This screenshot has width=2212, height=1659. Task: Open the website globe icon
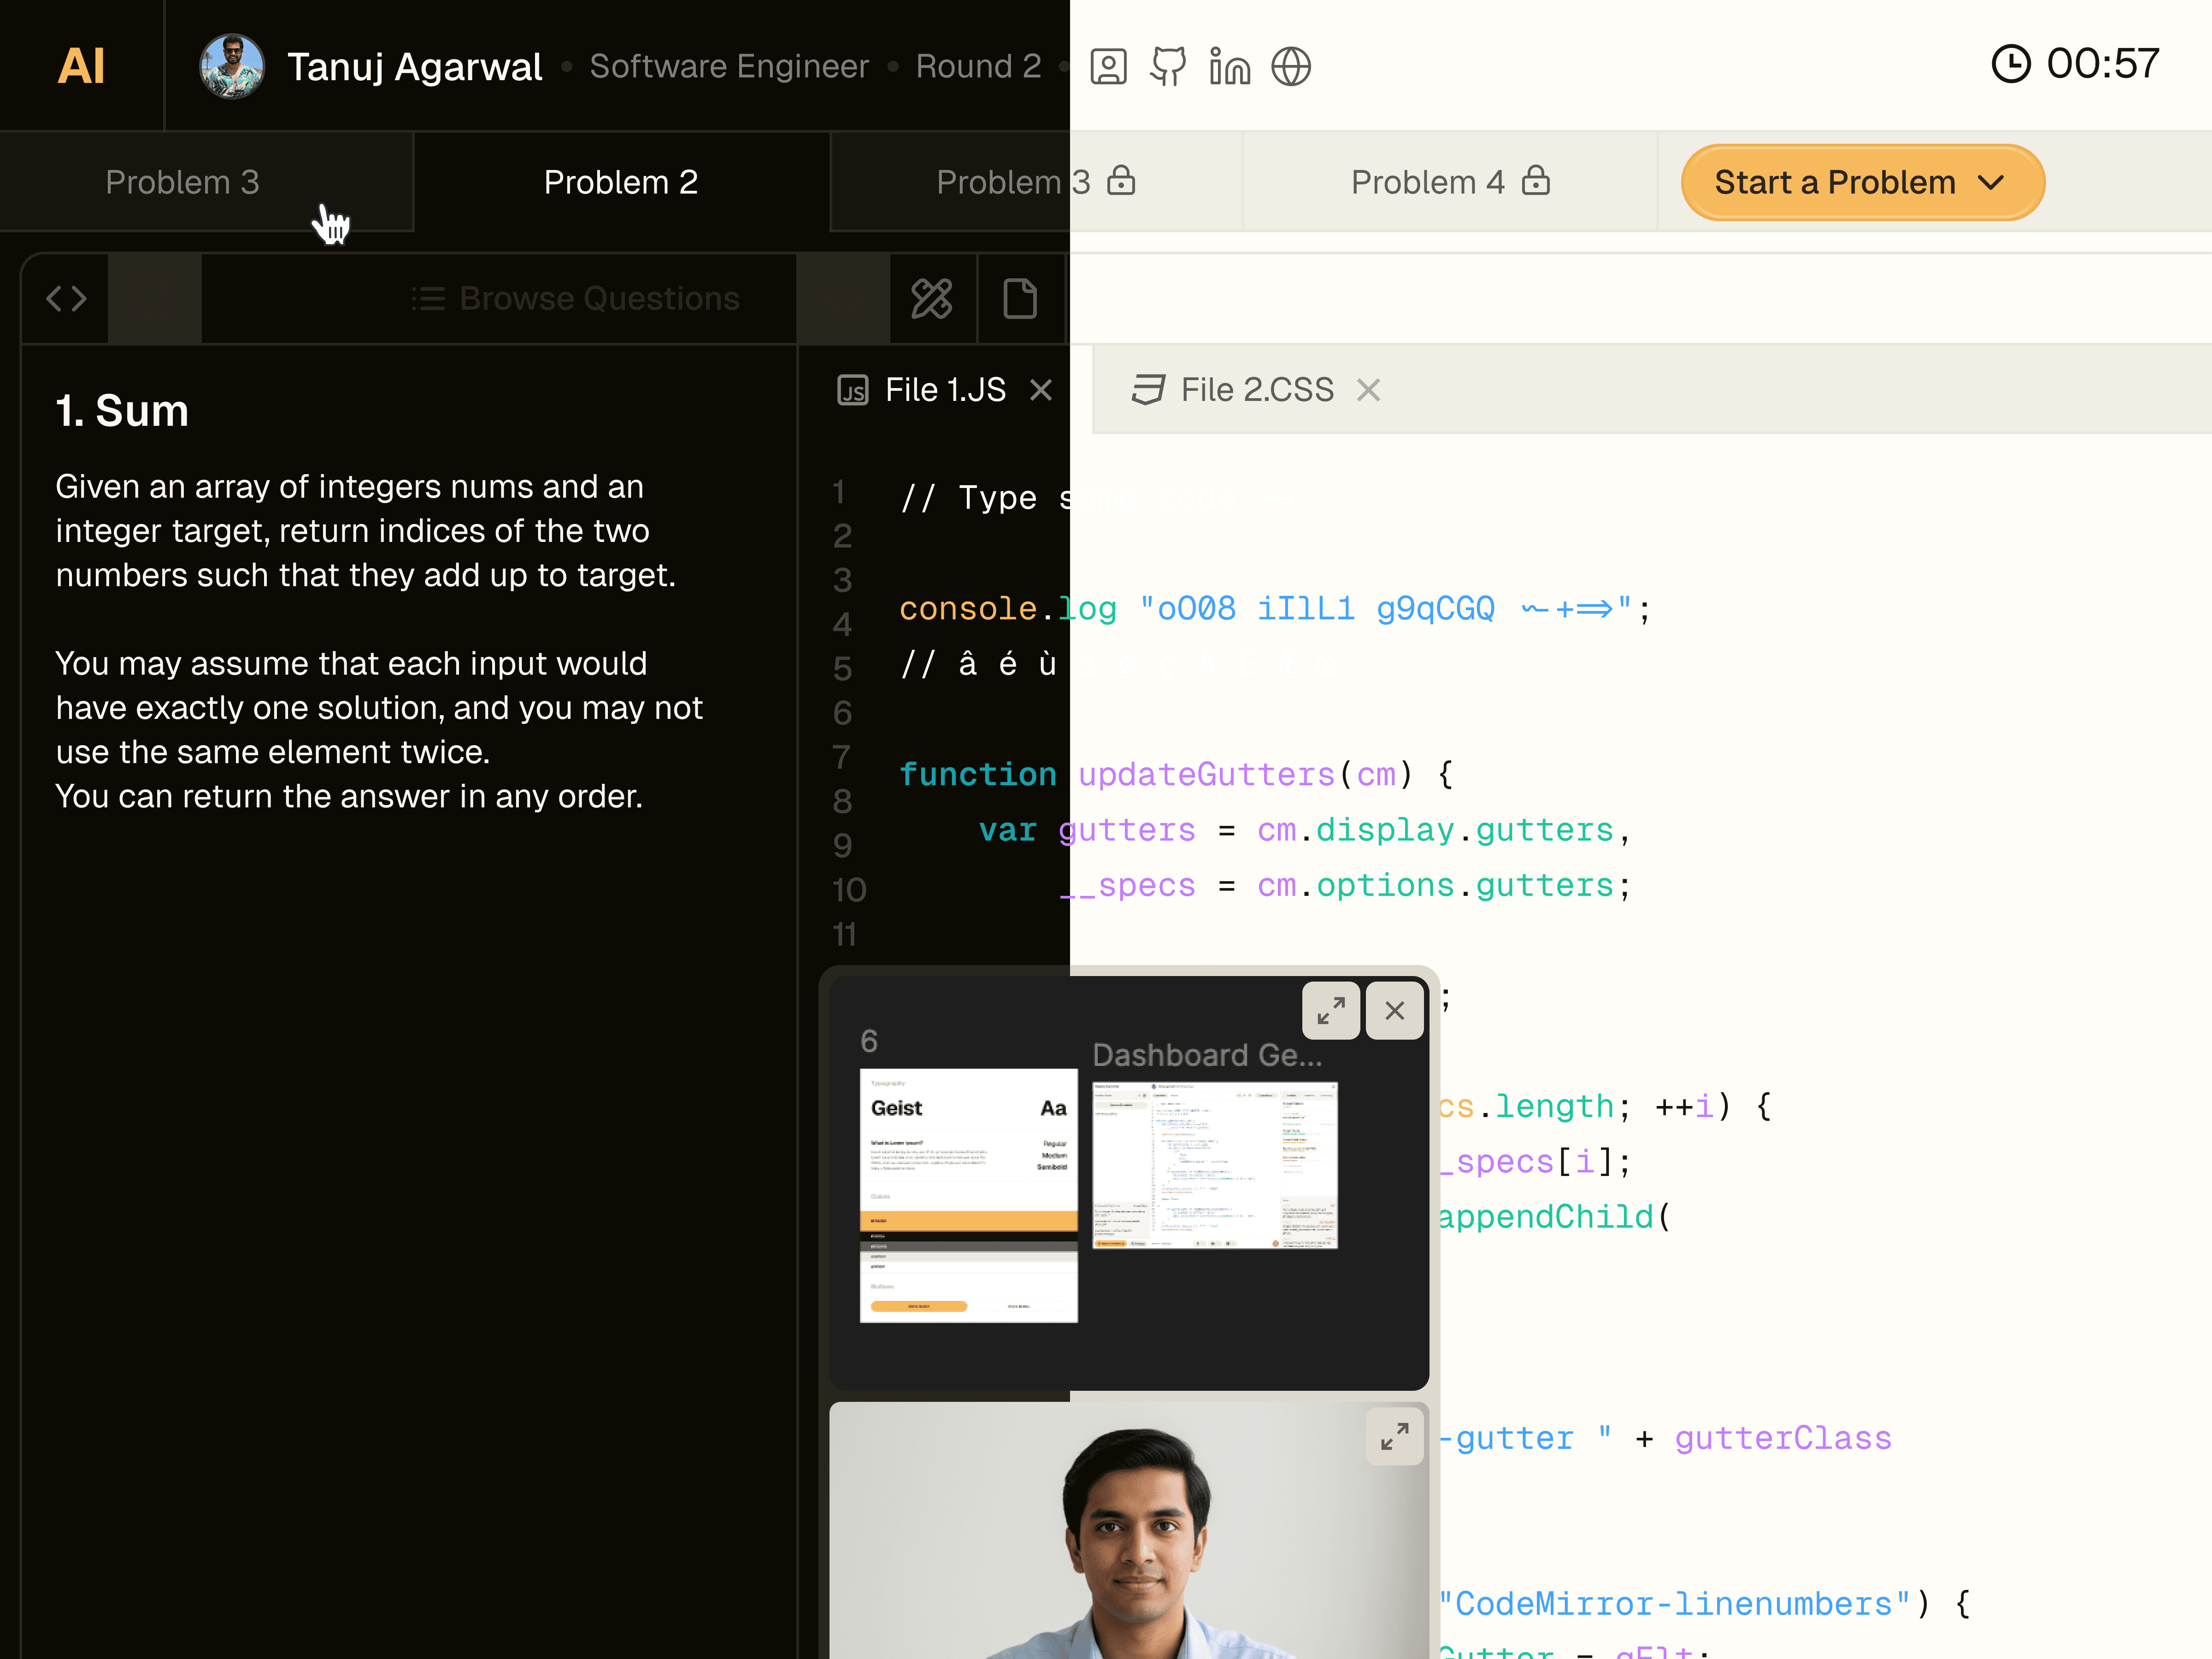1291,67
